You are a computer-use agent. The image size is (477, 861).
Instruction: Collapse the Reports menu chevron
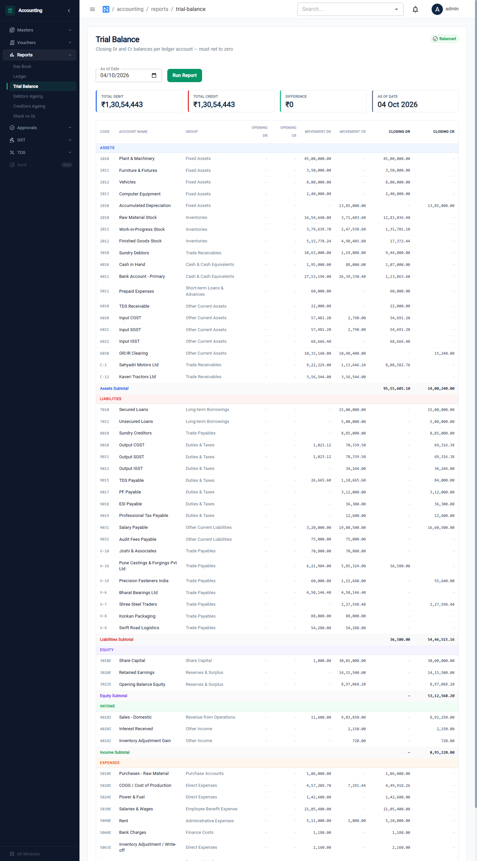click(x=70, y=55)
